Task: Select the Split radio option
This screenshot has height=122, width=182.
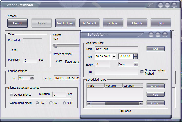Action: (x=64, y=103)
